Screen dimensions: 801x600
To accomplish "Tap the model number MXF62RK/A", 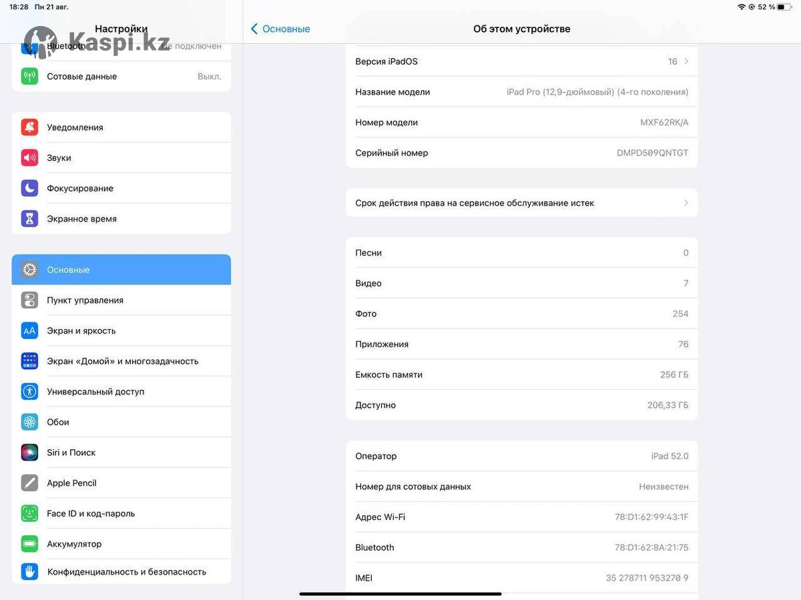I will pos(664,122).
